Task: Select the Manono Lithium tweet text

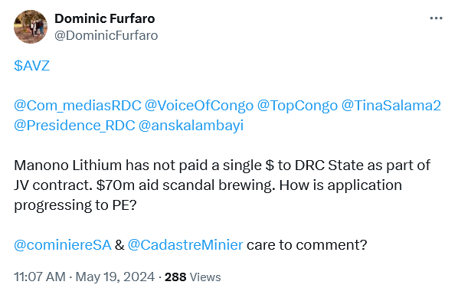Action: 222,185
